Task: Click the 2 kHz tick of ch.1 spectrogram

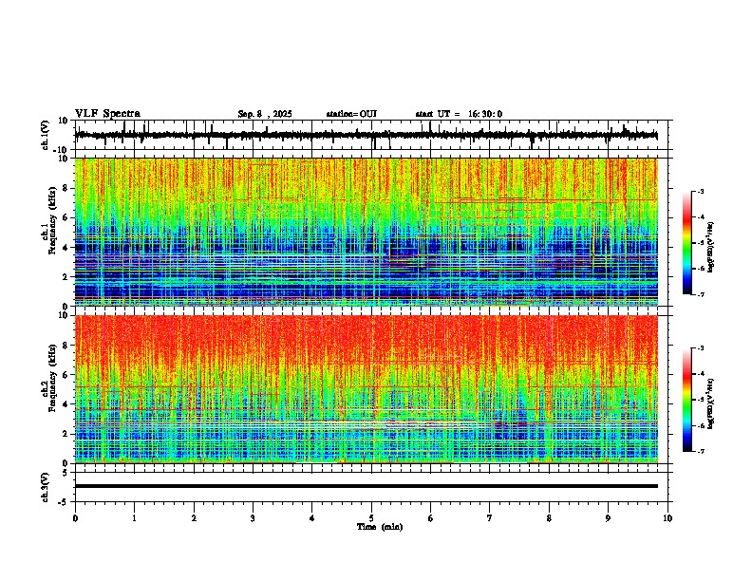Action: tap(66, 277)
